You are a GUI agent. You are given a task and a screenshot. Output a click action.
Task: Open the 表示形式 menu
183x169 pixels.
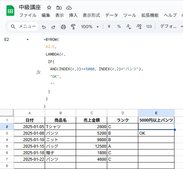tap(91, 15)
